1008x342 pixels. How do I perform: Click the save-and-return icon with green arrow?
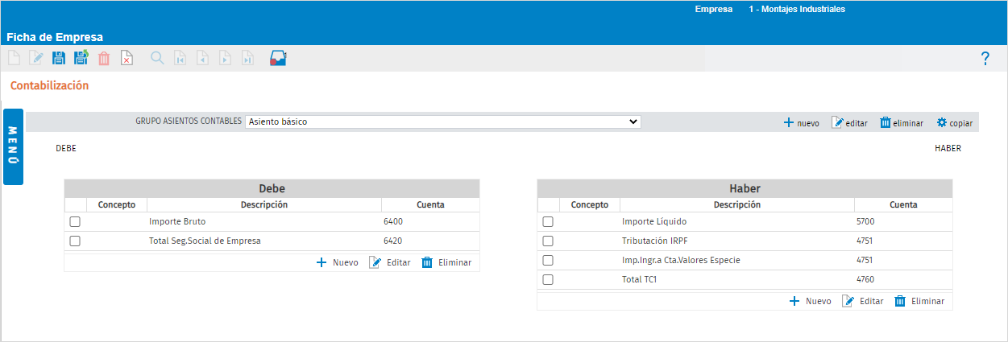tap(81, 58)
